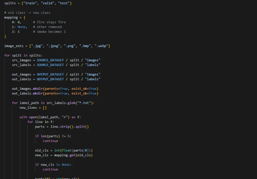The height and width of the screenshot is (179, 257).
Task: Click mkdir in the out_labels.mkdir call
Action: [38, 94]
